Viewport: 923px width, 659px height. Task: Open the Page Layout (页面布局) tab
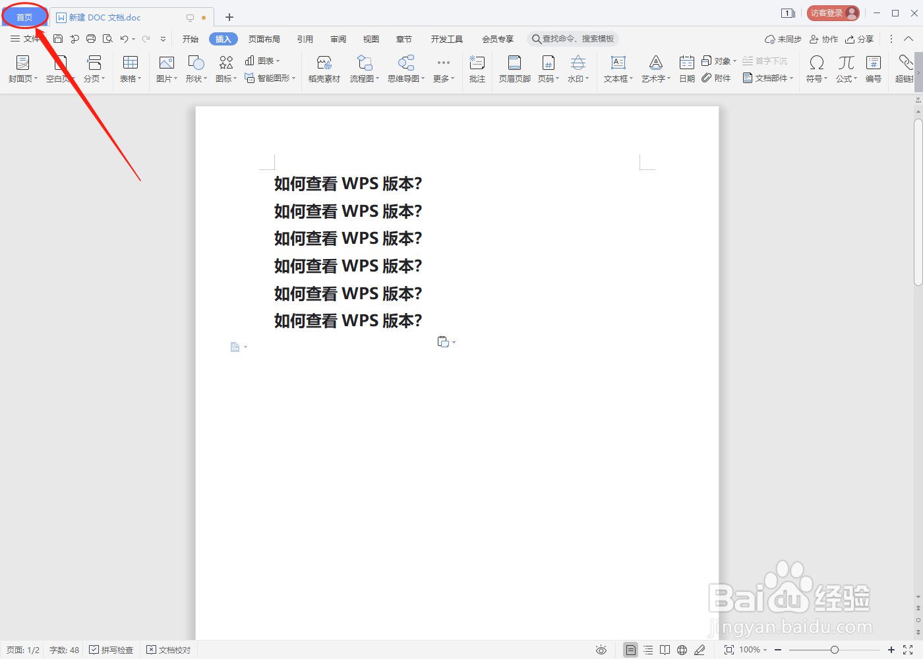click(264, 39)
